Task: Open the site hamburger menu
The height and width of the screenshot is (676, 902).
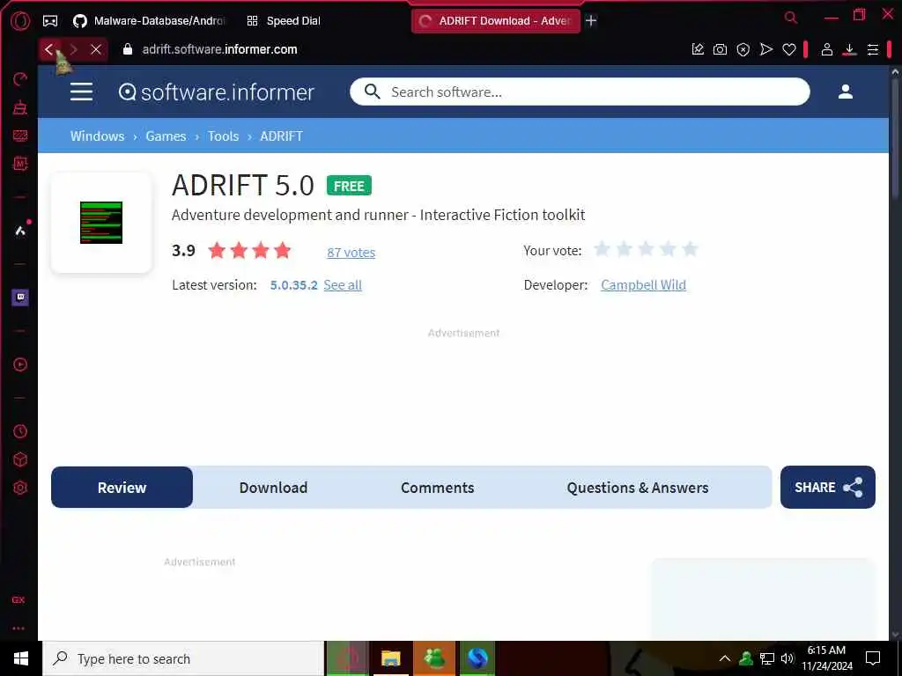Action: pos(82,92)
